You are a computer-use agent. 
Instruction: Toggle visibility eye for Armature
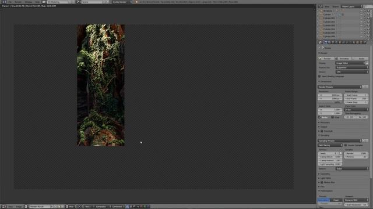[361, 11]
